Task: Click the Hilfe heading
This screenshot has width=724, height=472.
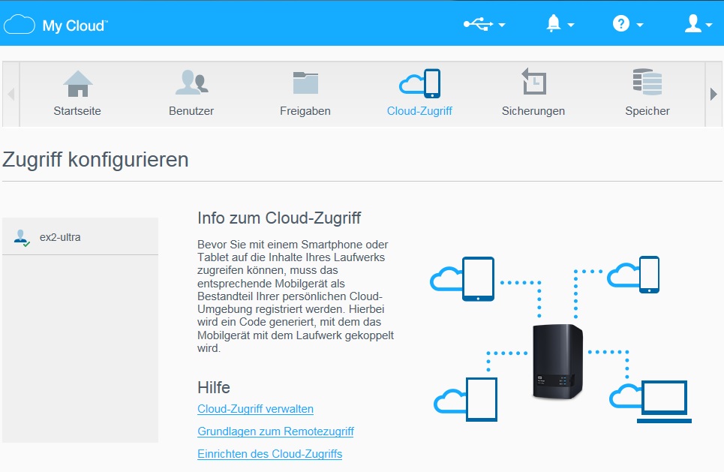Action: (213, 387)
